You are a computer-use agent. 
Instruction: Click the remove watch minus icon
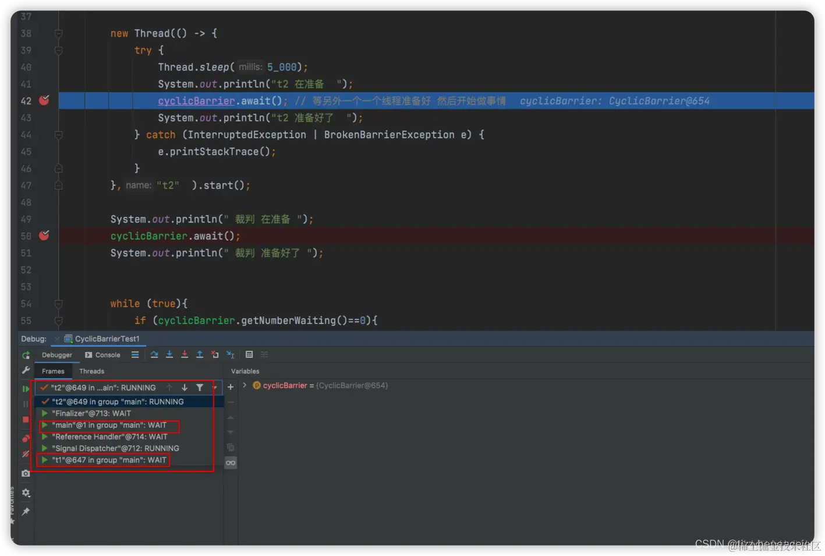tap(231, 402)
